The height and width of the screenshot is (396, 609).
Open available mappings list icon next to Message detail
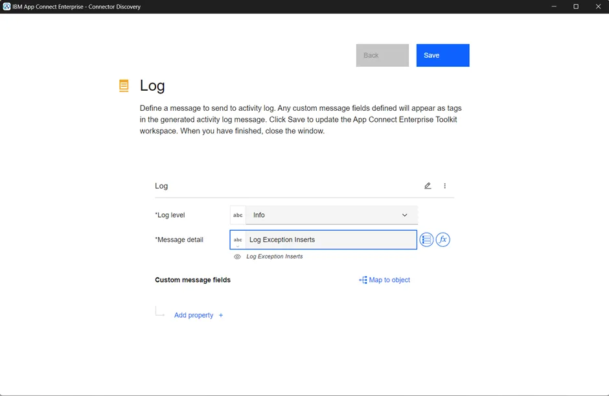click(x=426, y=239)
